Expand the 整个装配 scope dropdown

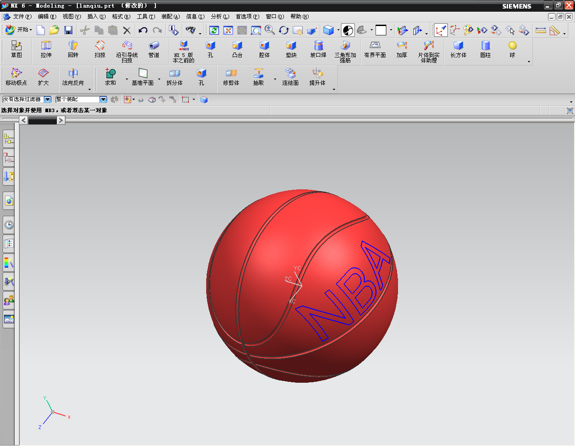pos(103,100)
